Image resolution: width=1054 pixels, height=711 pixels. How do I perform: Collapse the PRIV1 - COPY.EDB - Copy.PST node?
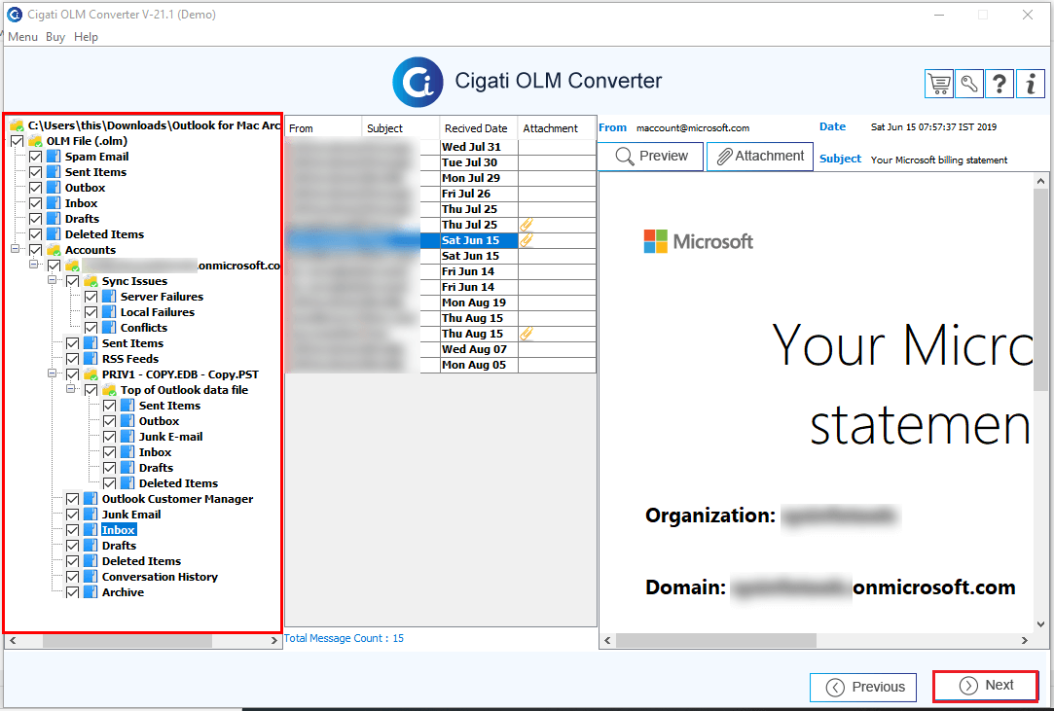click(x=52, y=373)
